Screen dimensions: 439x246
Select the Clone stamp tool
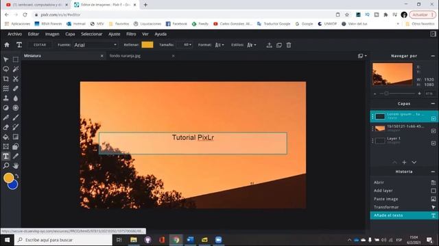pyautogui.click(x=6, y=98)
